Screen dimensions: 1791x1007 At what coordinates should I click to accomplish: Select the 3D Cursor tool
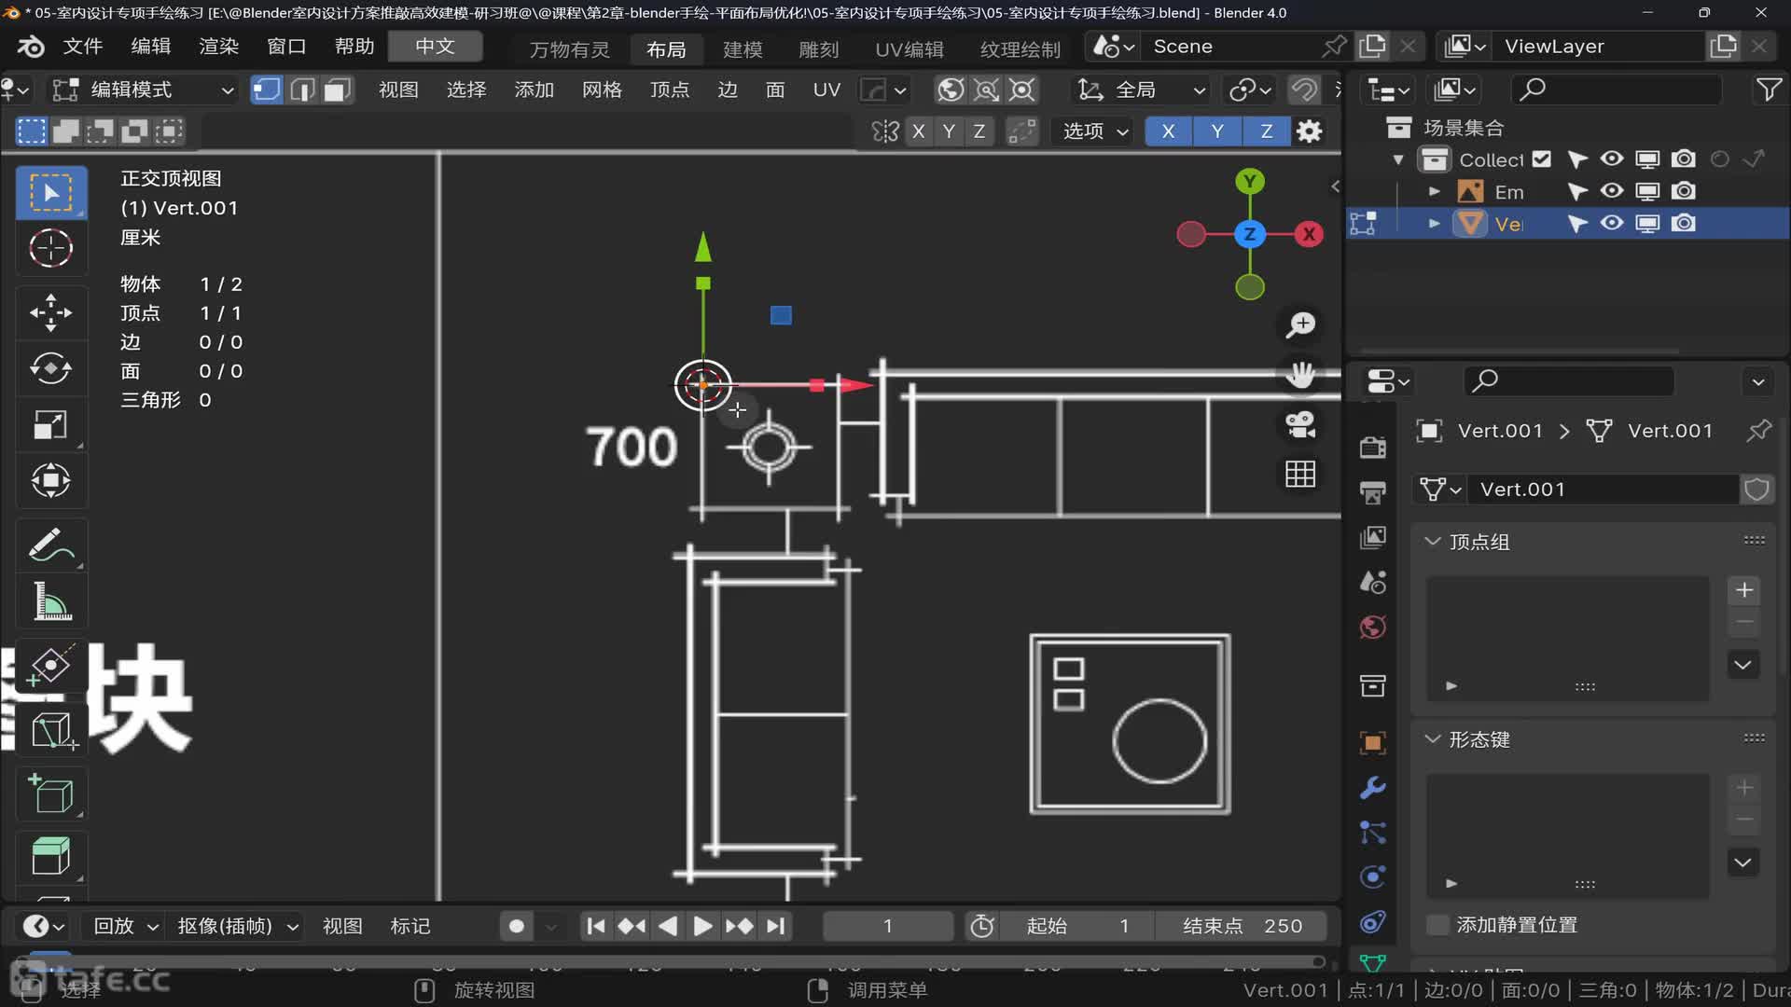click(50, 248)
